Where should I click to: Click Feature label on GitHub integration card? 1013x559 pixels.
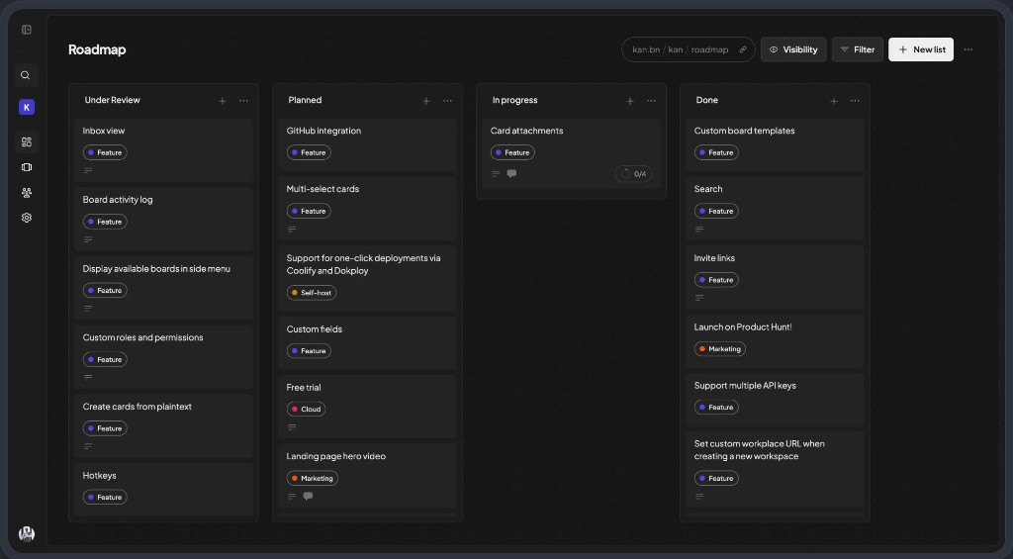click(309, 152)
